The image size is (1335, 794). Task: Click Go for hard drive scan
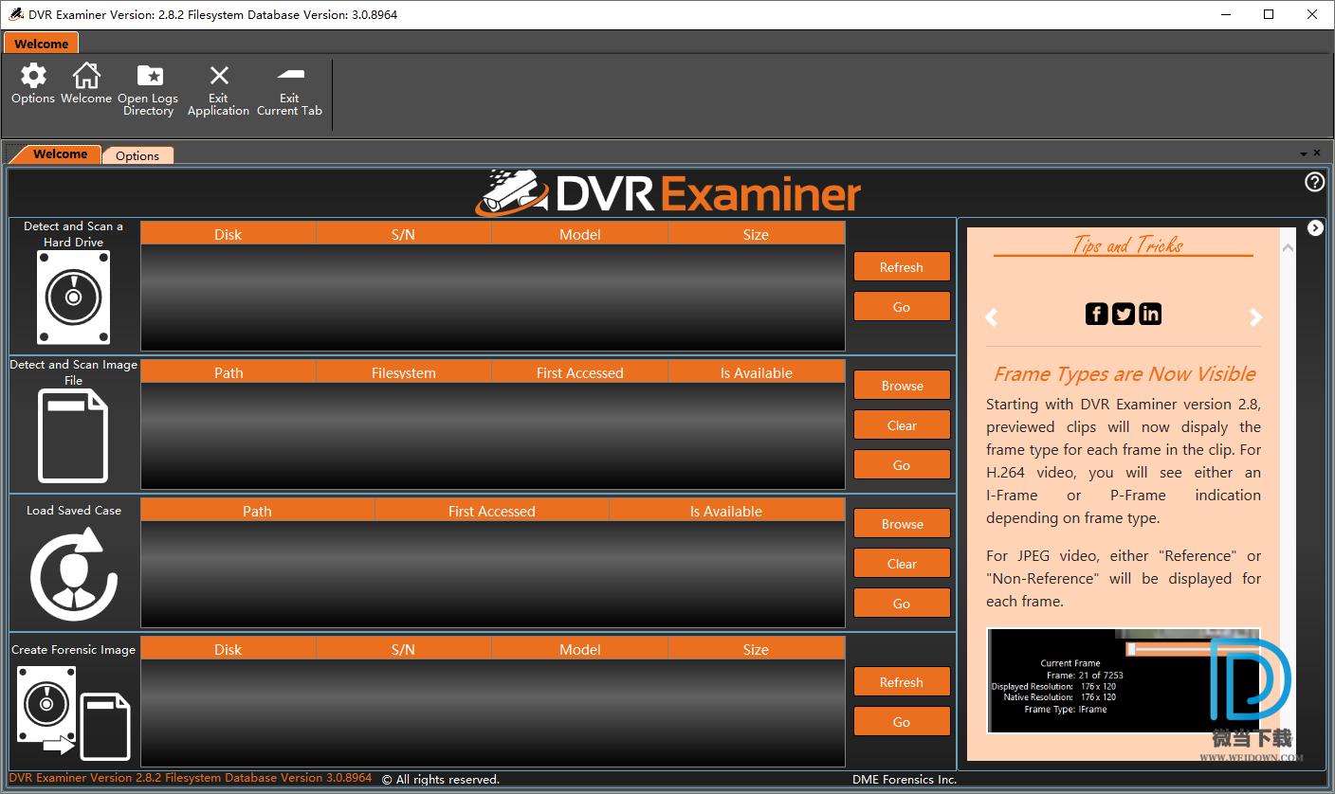click(902, 307)
